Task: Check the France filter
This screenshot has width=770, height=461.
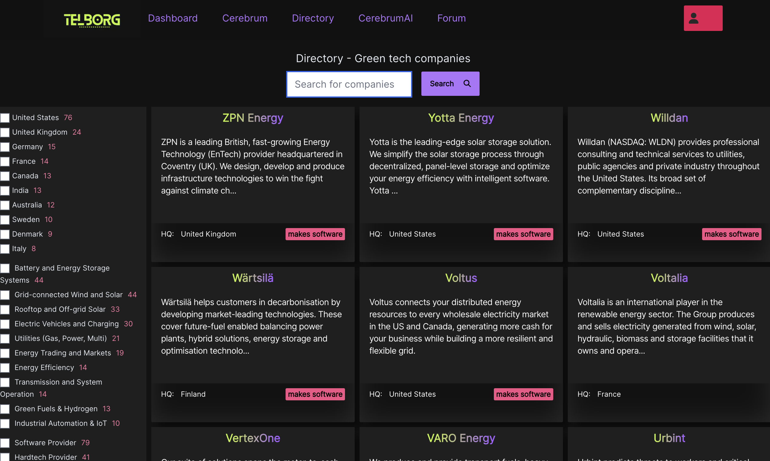Action: tap(5, 162)
